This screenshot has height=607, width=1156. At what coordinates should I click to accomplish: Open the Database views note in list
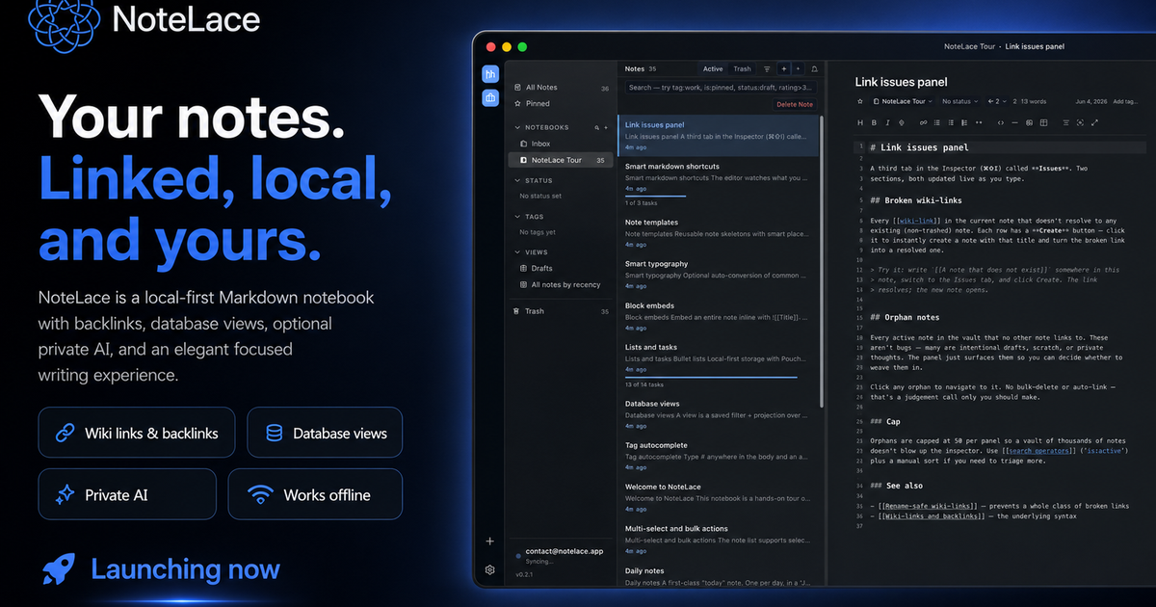click(x=720, y=413)
